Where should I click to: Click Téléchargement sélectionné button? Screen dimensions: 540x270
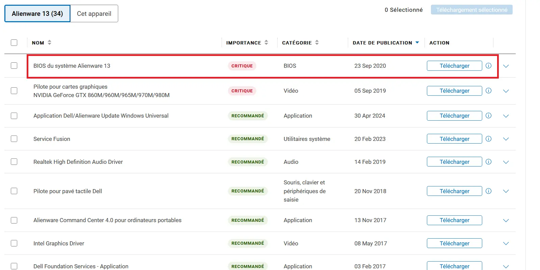pyautogui.click(x=471, y=10)
